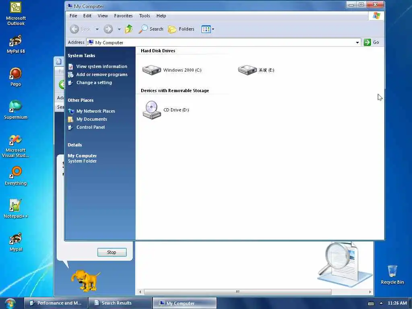412x309 pixels.
Task: Select MyPal 68 desktop icon
Action: pyautogui.click(x=16, y=44)
